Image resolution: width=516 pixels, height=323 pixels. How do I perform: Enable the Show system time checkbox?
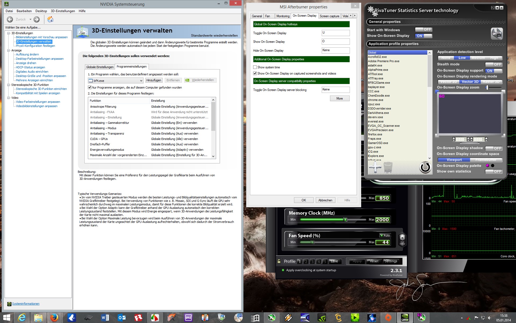tap(255, 67)
